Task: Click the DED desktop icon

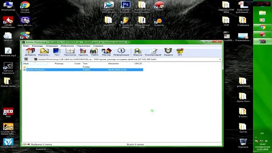Action: tap(8, 112)
